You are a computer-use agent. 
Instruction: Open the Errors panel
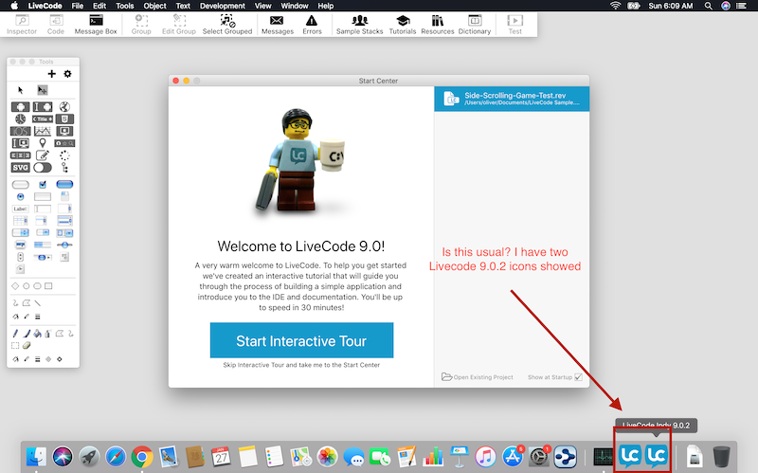pyautogui.click(x=312, y=25)
